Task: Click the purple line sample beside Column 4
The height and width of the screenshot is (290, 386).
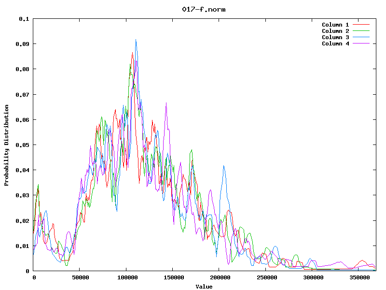Action: coord(361,43)
